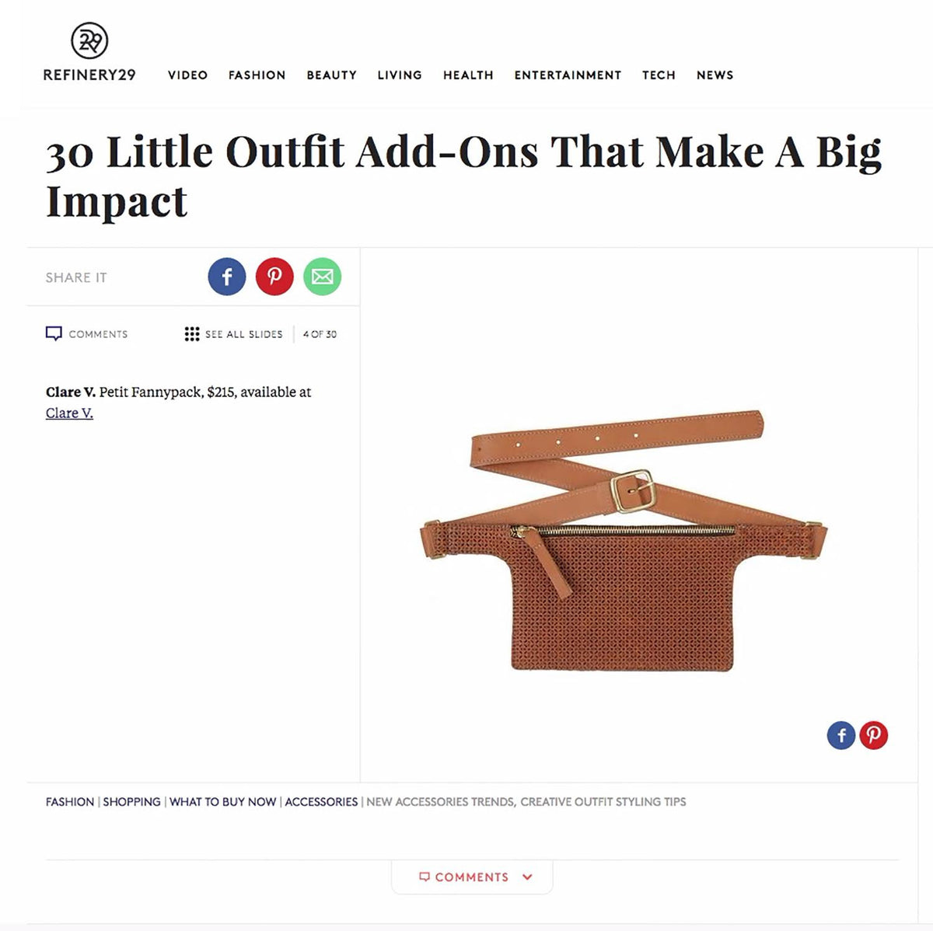Open the Fashion navigation menu
Screen dimensions: 933x931
click(257, 75)
